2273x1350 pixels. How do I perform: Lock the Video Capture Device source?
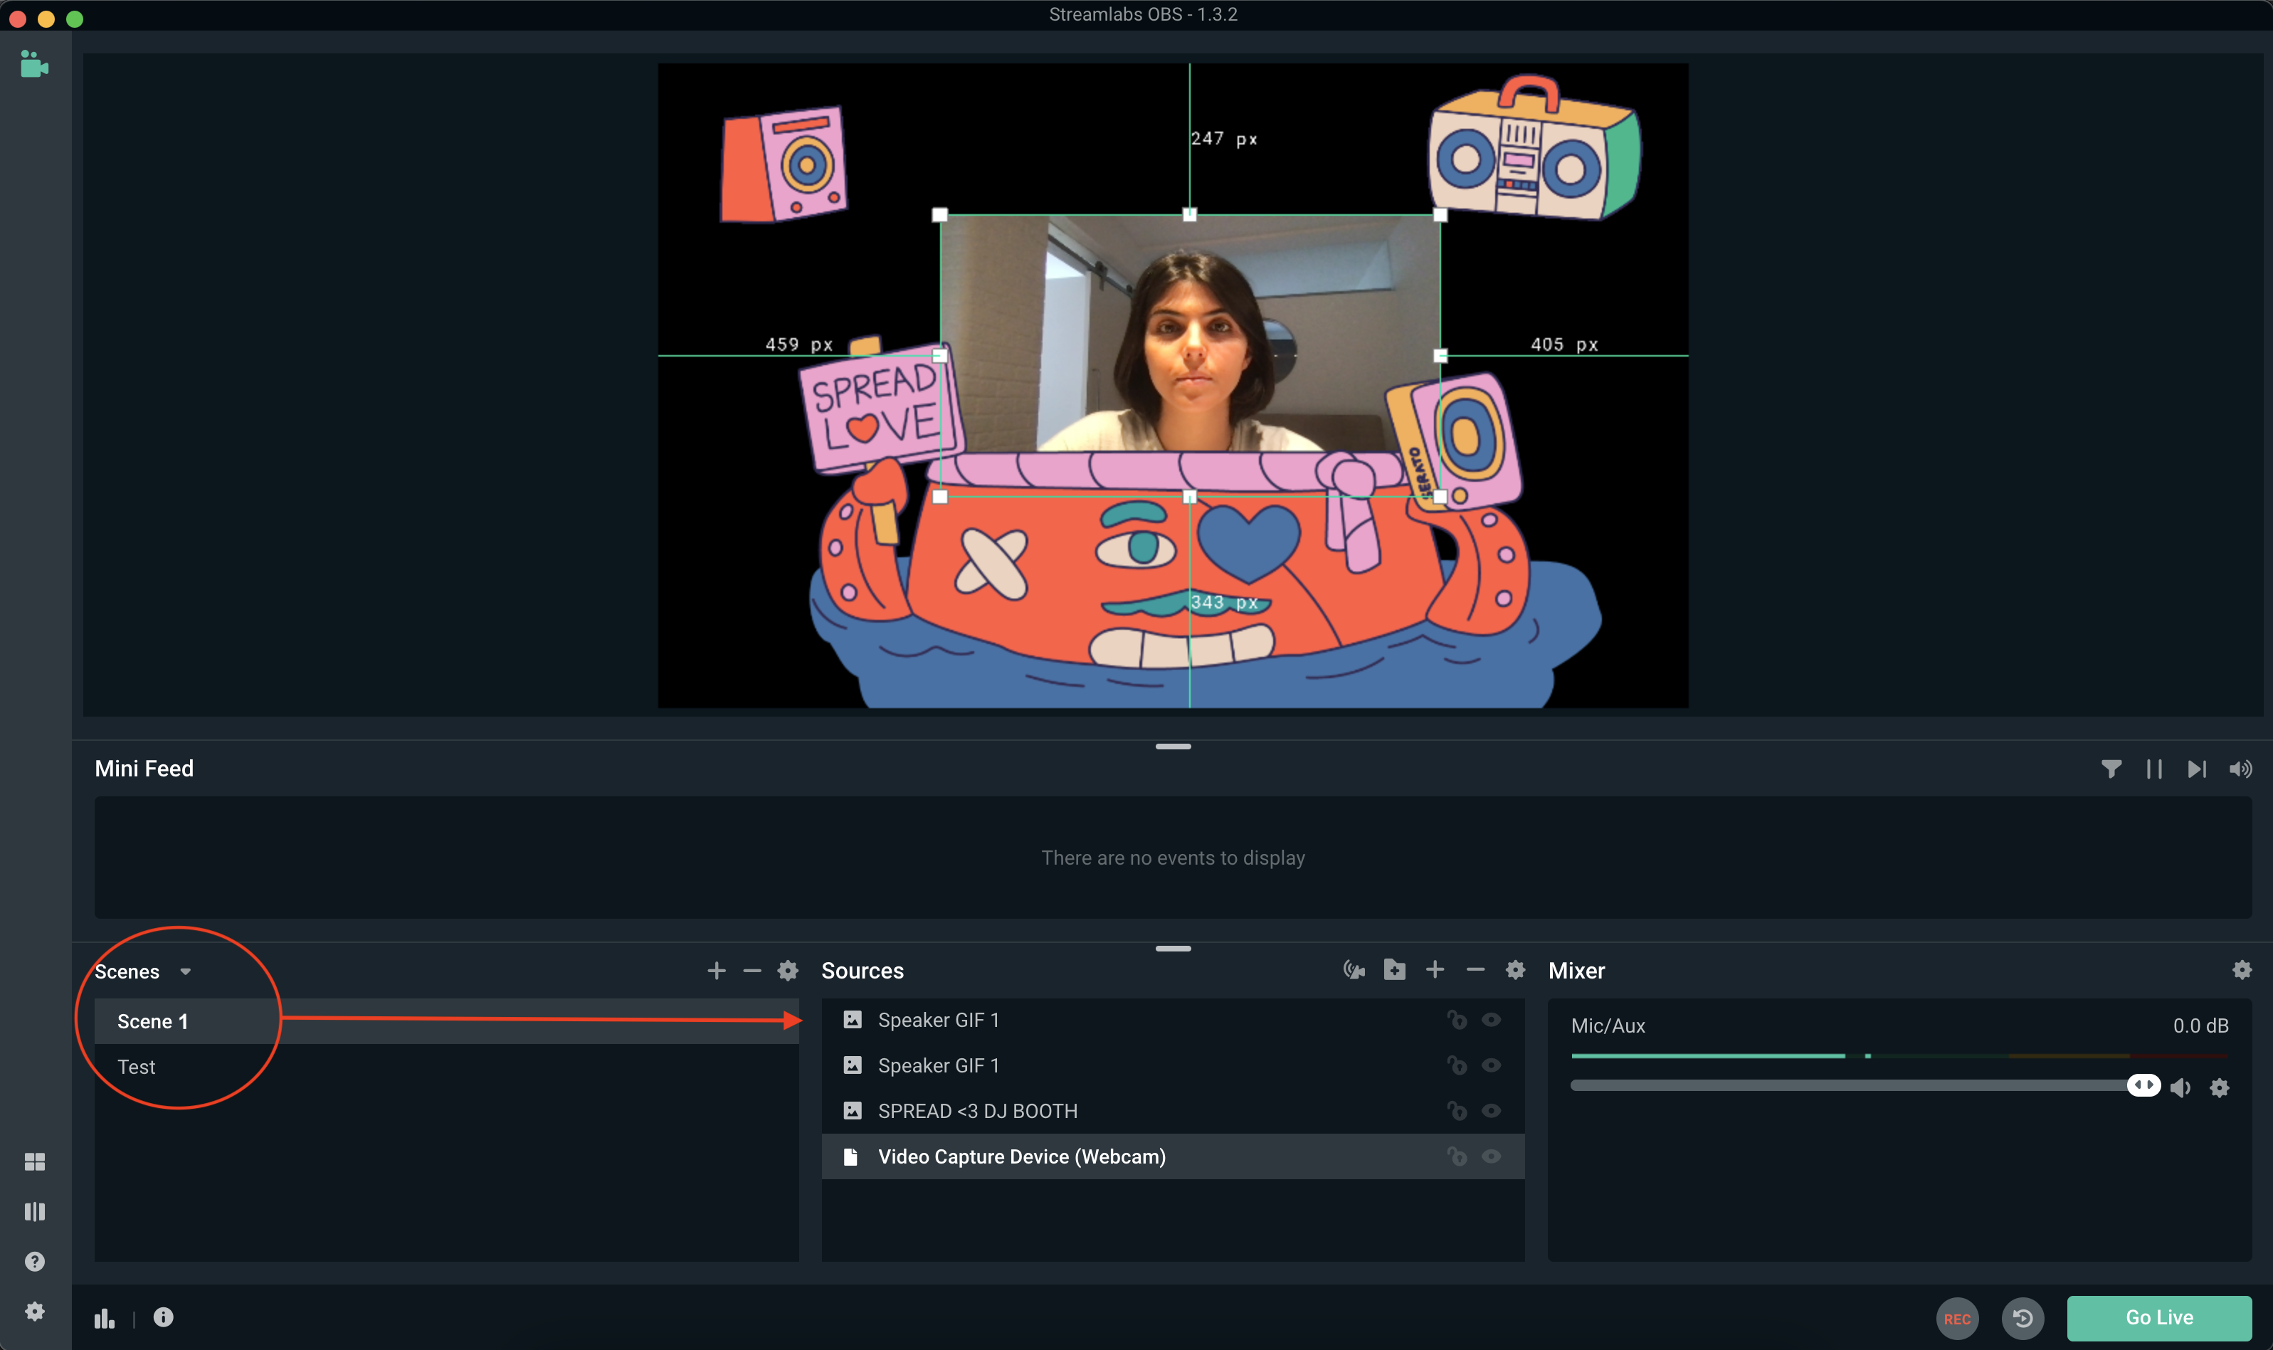pyautogui.click(x=1457, y=1156)
